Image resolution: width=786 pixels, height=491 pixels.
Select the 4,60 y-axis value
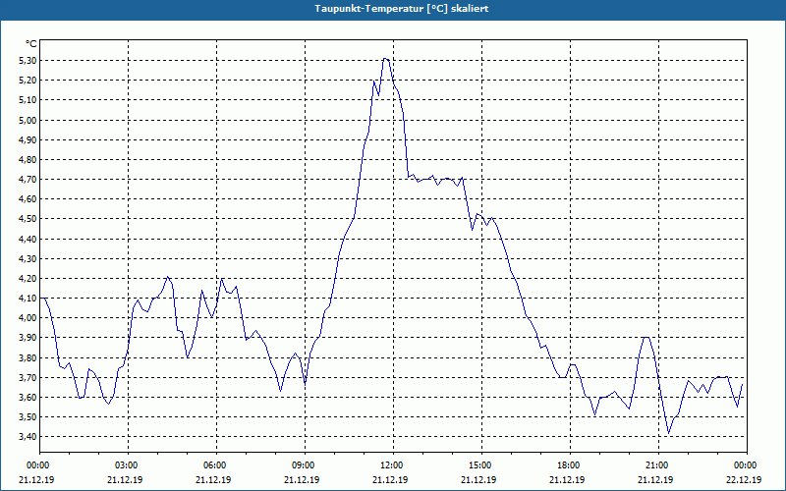pyautogui.click(x=28, y=199)
